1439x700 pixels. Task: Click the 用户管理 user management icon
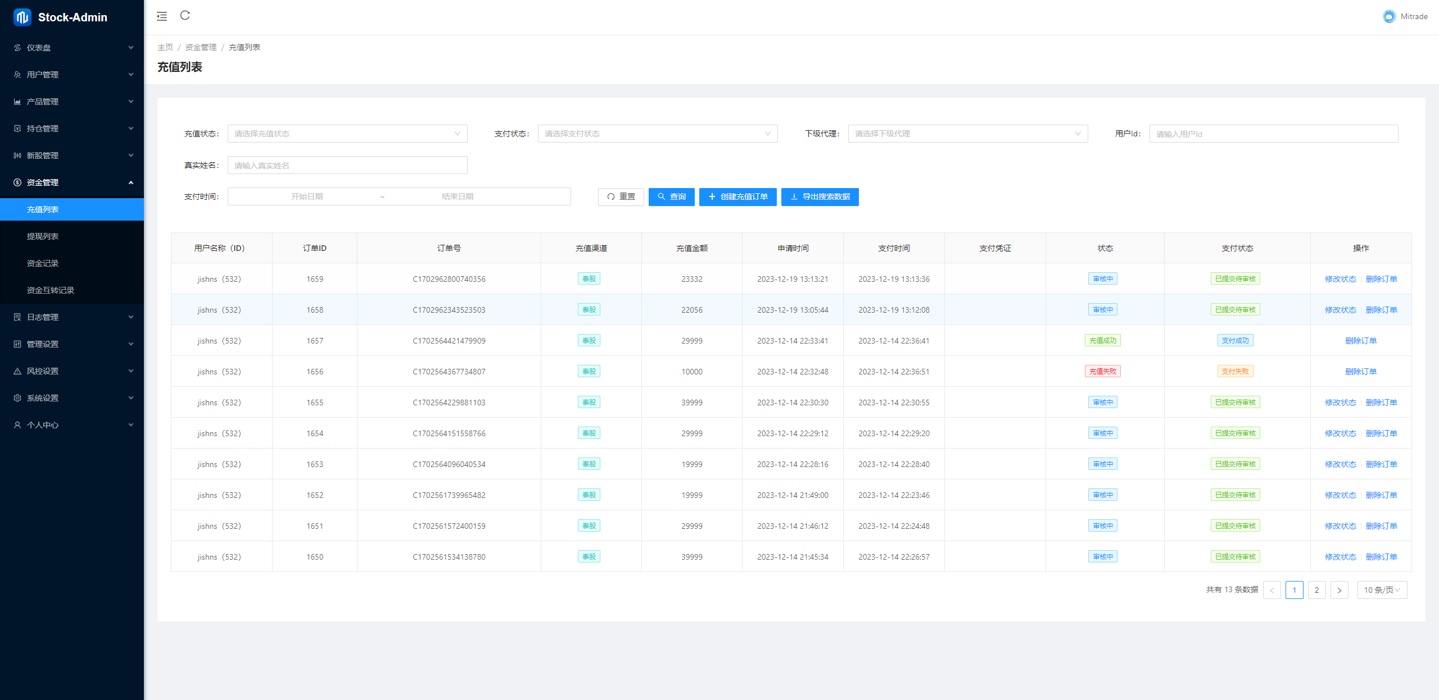(x=17, y=74)
